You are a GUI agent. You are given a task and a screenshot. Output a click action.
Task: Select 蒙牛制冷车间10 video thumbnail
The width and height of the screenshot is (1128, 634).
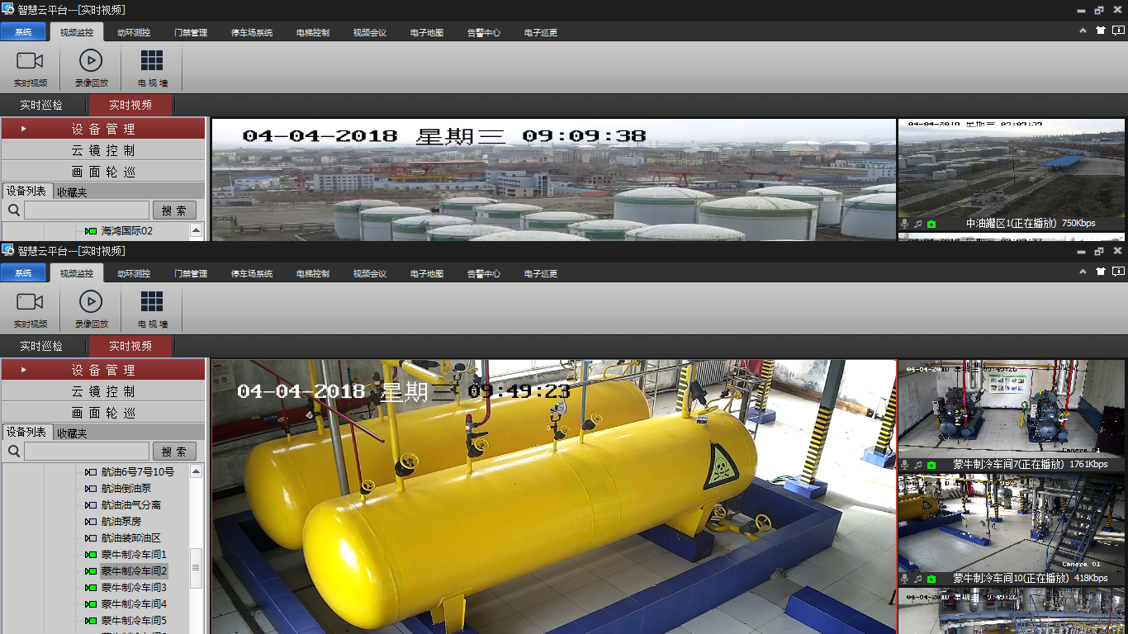1012,523
